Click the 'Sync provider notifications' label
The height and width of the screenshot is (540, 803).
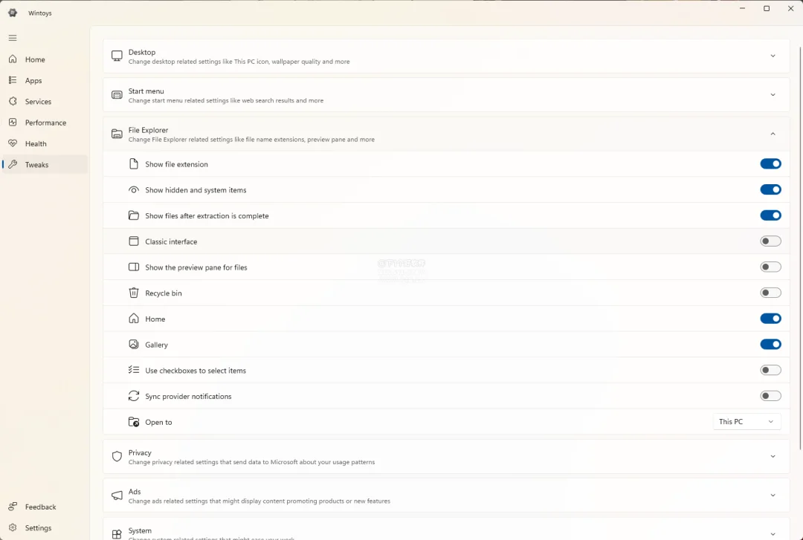click(188, 396)
